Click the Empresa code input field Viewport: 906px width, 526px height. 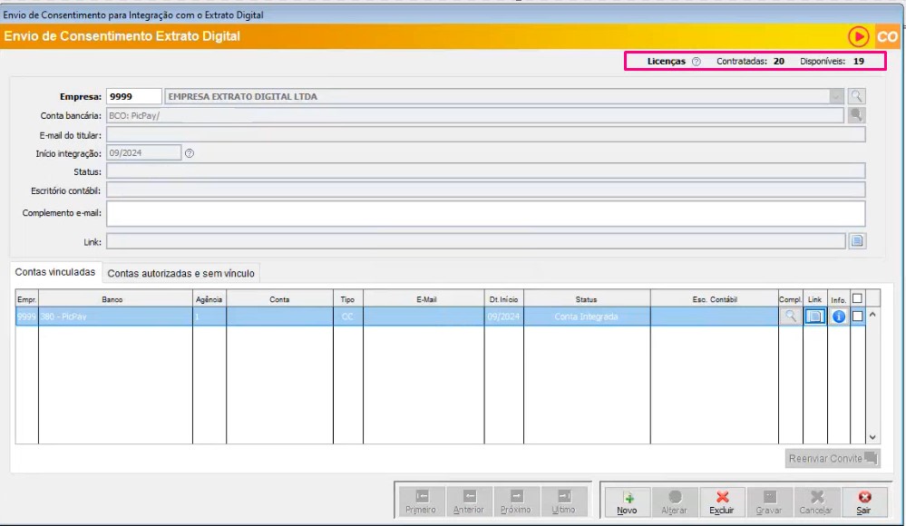click(x=133, y=96)
